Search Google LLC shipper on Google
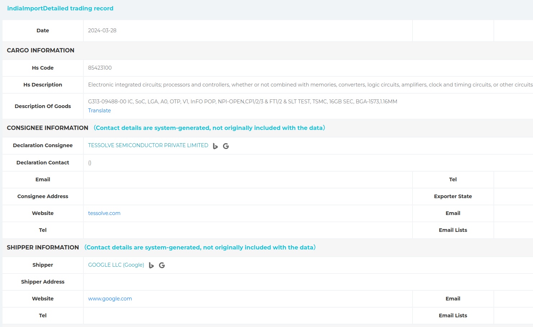 click(x=162, y=265)
